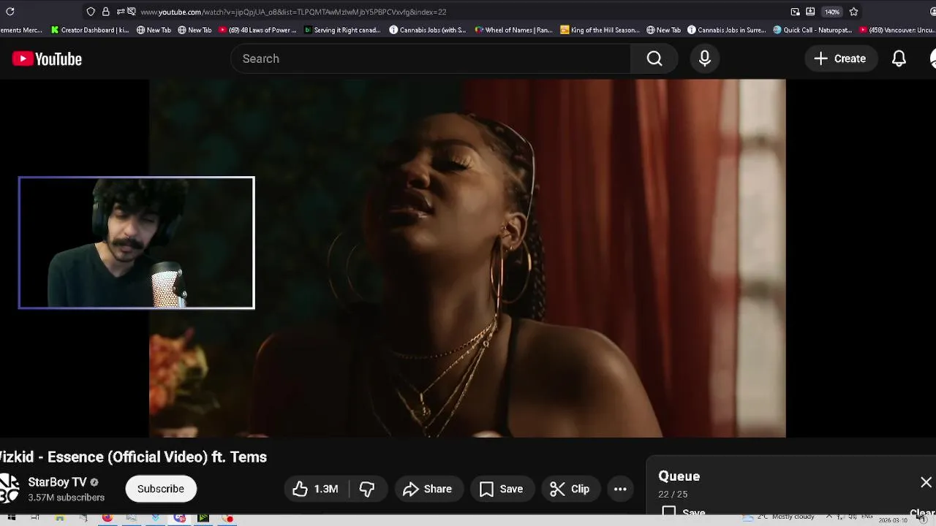Click the weather 2°C Mostly cloudy widget
The width and height of the screenshot is (936, 526).
coord(778,517)
